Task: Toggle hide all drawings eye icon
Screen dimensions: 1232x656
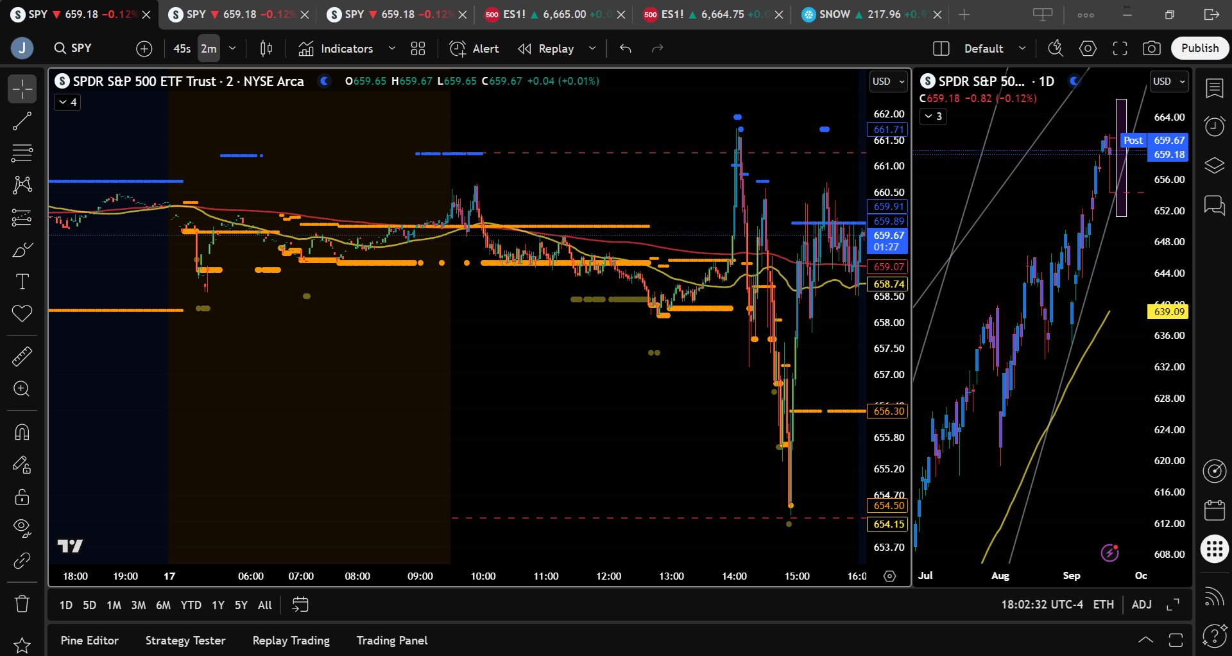Action: pyautogui.click(x=22, y=528)
